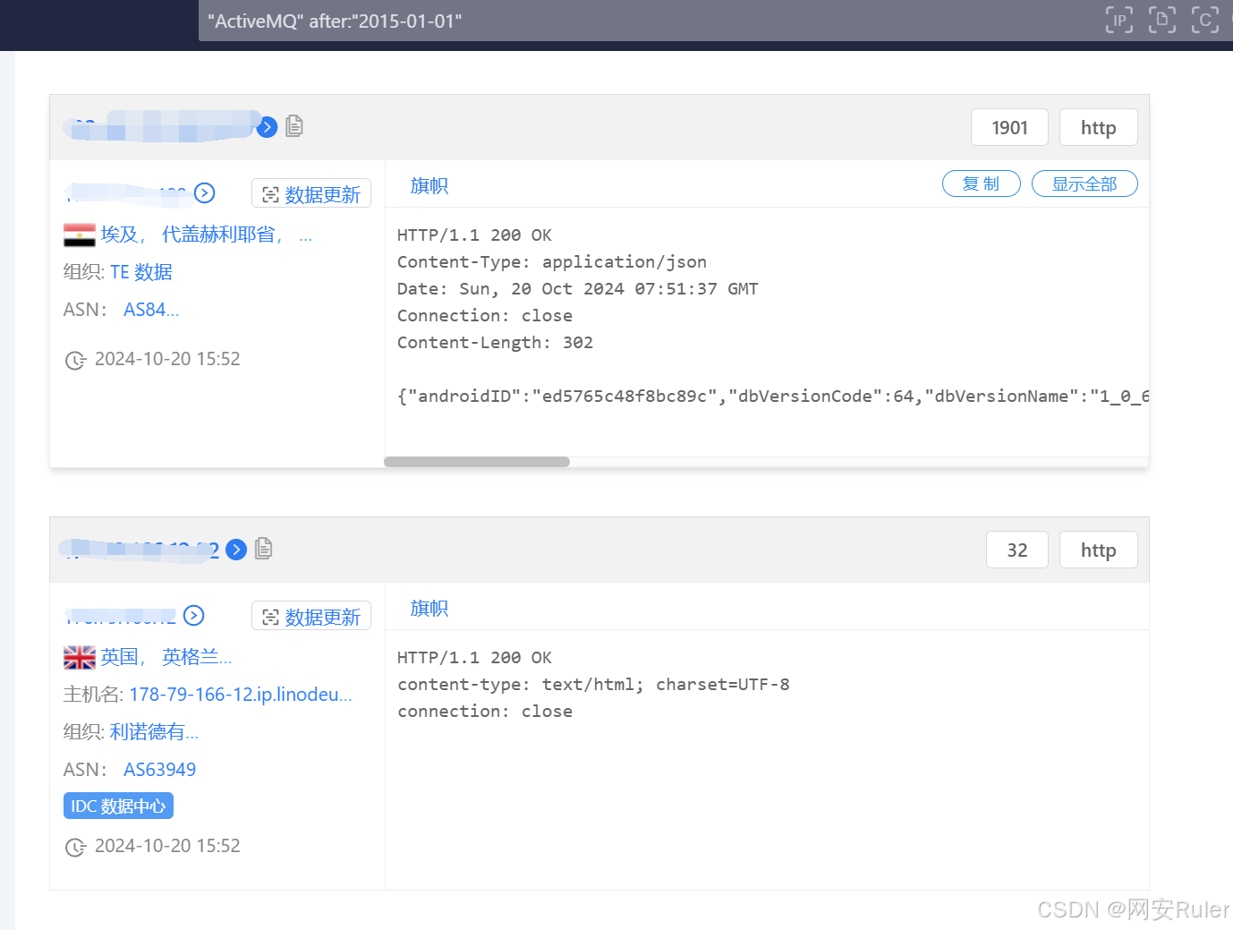This screenshot has width=1233, height=930.
Task: Click the 'Content-Type: application/json' line
Action: [552, 262]
